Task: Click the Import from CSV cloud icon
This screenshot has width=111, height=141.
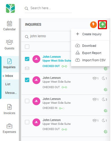Action: click(77, 60)
